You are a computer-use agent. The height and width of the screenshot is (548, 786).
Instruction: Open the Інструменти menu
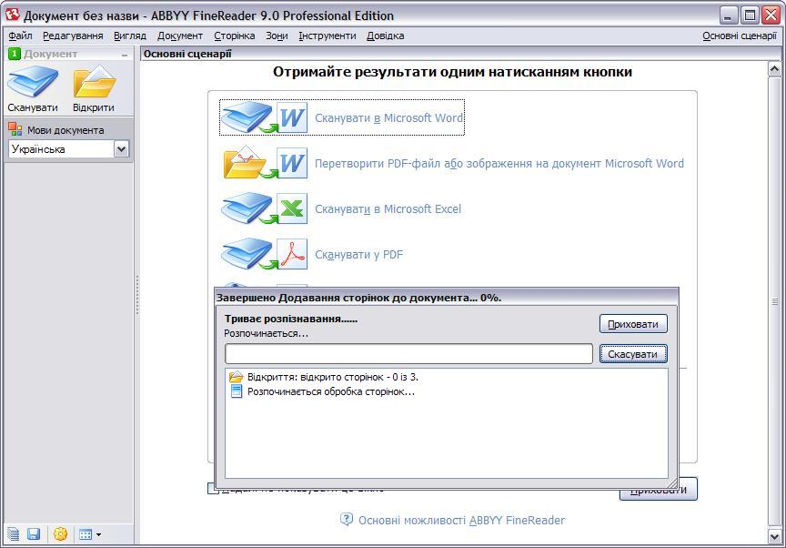(327, 36)
